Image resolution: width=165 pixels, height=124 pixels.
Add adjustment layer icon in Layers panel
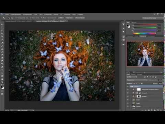pos(152,110)
